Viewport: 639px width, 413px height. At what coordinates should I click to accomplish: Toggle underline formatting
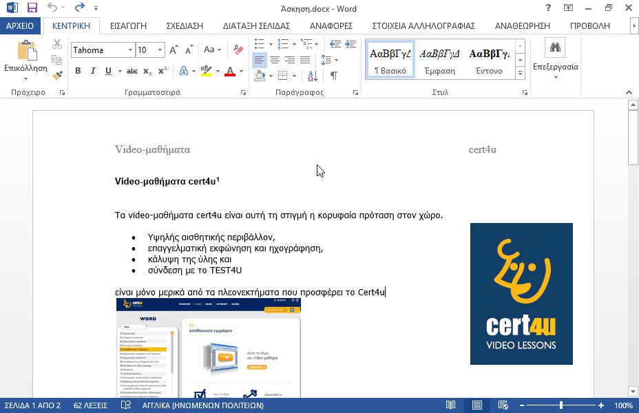click(x=108, y=72)
